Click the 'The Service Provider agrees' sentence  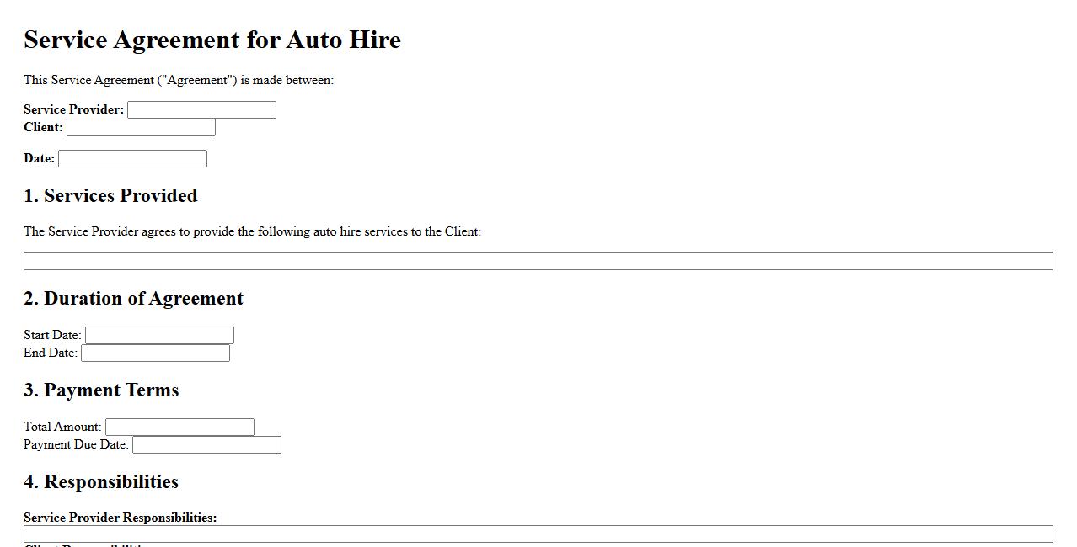click(252, 231)
